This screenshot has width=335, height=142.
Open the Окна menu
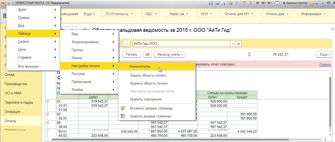[33, 49]
